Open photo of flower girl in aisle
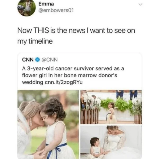Image resolution: width=159 pixels, height=159 pixels. [x=111, y=107]
